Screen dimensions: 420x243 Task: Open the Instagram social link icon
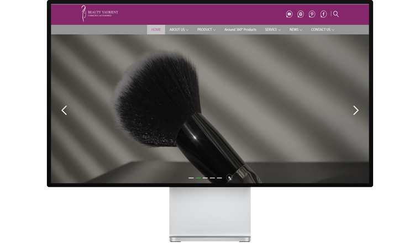(x=301, y=14)
